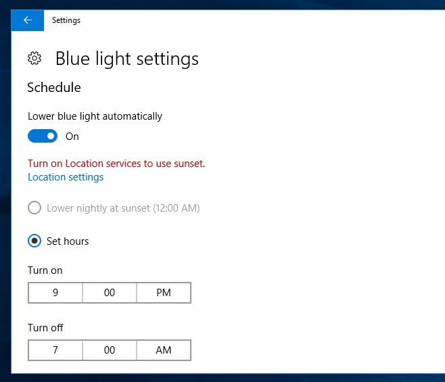Select Lower nightly at sunset radio button
This screenshot has width=445, height=382.
34,208
